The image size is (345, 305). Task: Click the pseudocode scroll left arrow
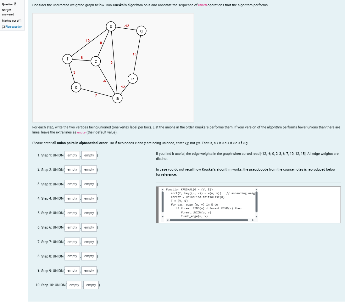(x=168, y=220)
